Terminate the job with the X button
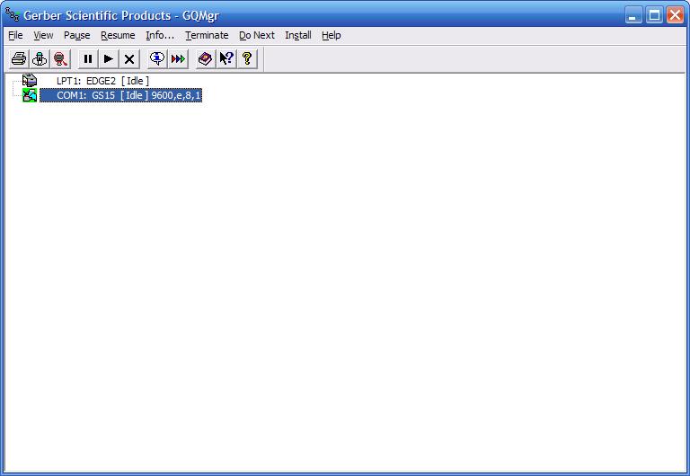Viewport: 690px width, 476px height. click(x=129, y=58)
